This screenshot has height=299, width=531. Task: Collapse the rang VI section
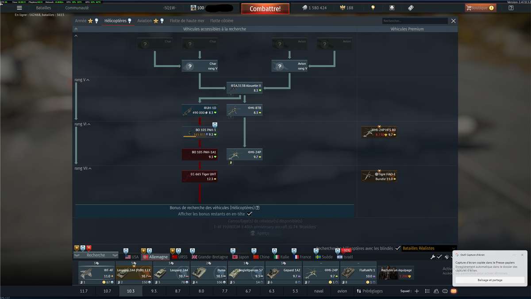[x=88, y=124]
